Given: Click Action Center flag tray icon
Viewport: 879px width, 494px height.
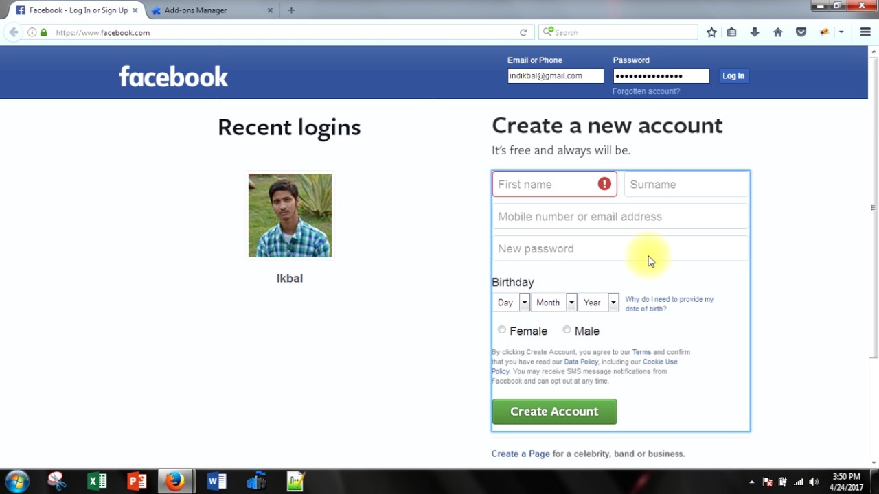Looking at the screenshot, I should pos(768,482).
